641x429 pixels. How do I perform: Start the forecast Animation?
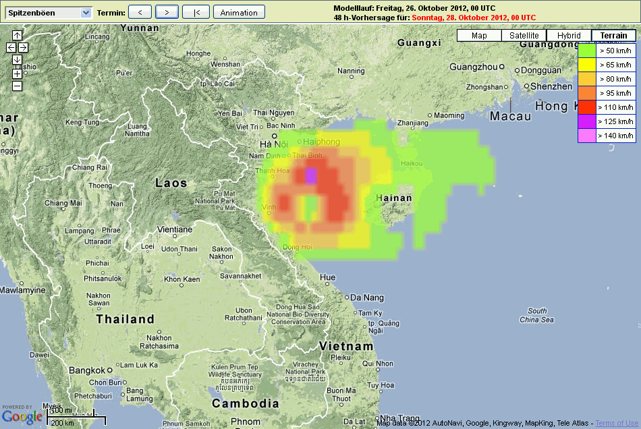coord(239,12)
